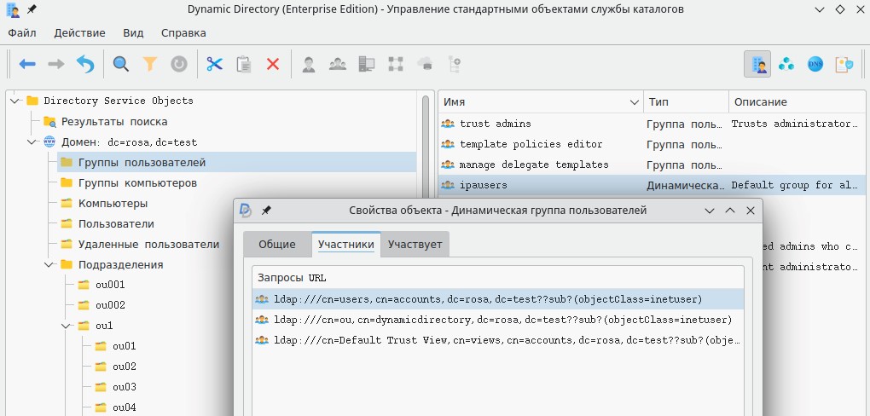Click the blue DNS management icon
Image resolution: width=870 pixels, height=416 pixels.
coord(815,64)
